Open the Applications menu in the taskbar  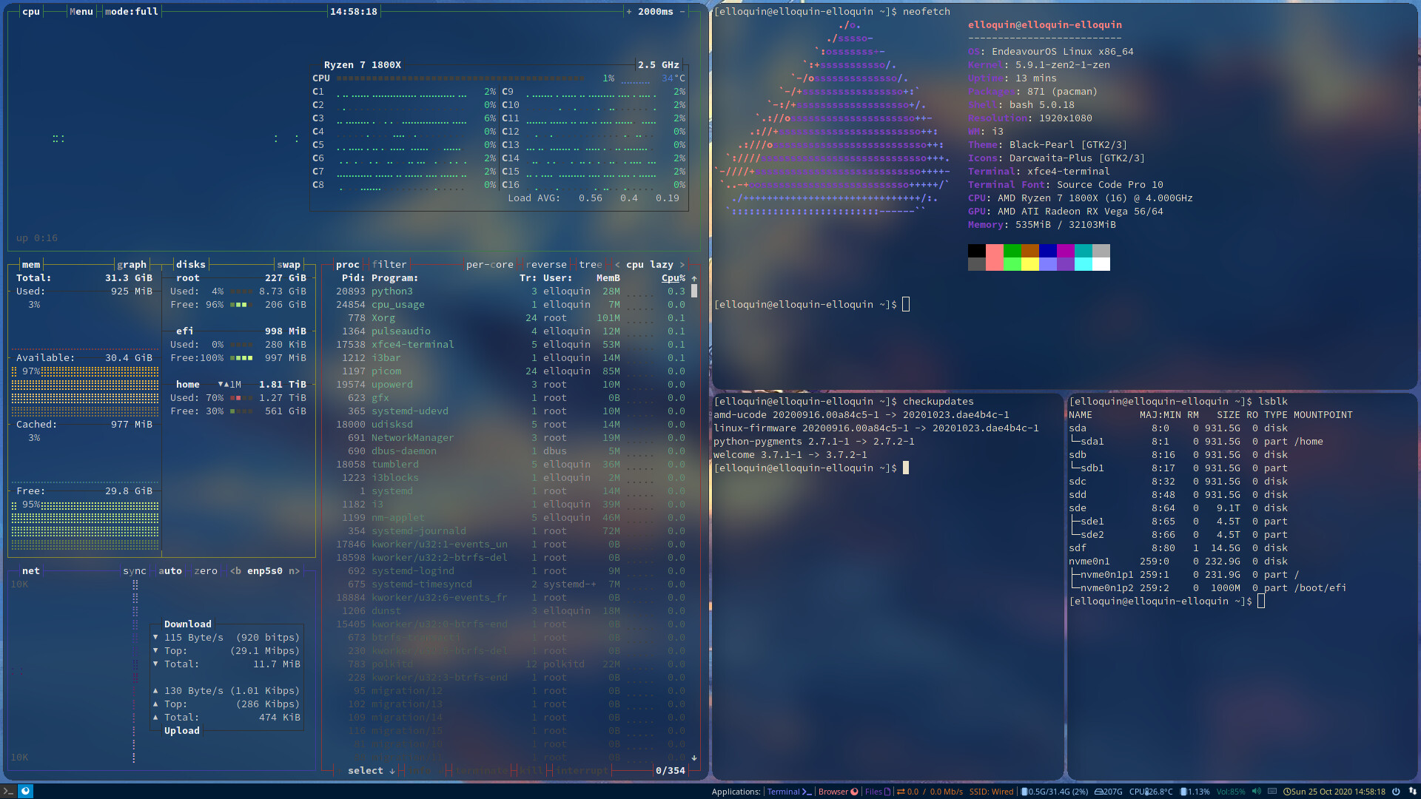pos(736,791)
